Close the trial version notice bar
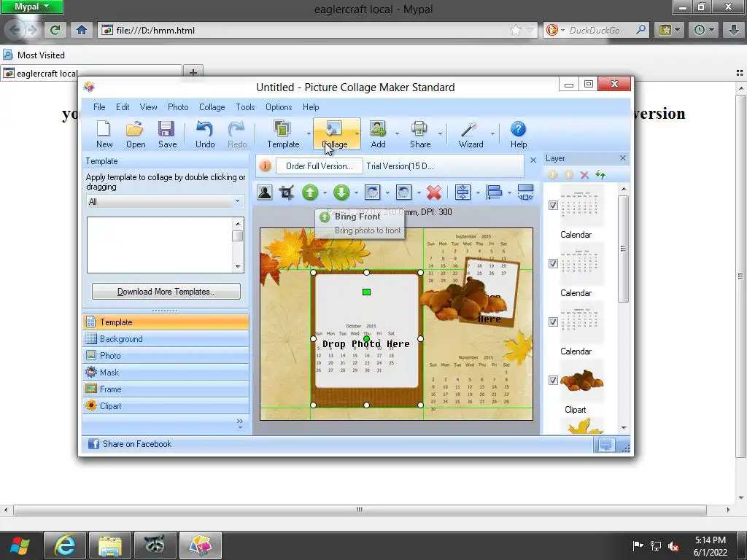 point(533,160)
